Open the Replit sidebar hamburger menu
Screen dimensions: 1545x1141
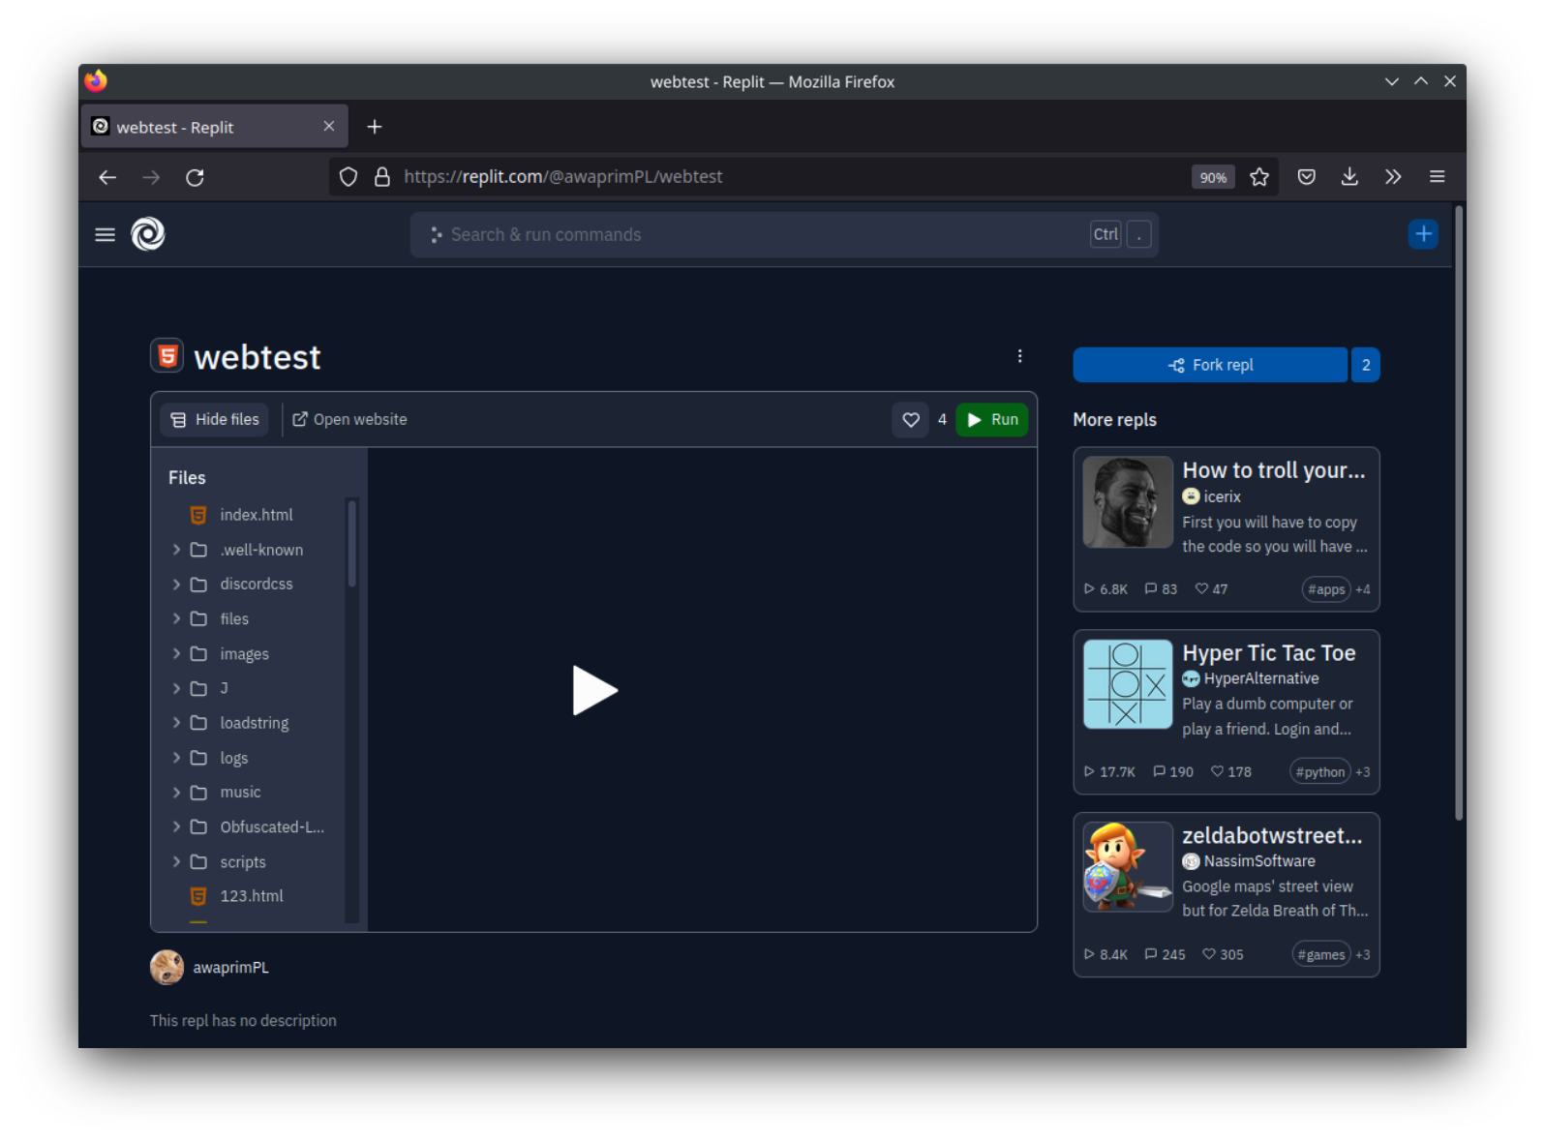[x=105, y=234]
